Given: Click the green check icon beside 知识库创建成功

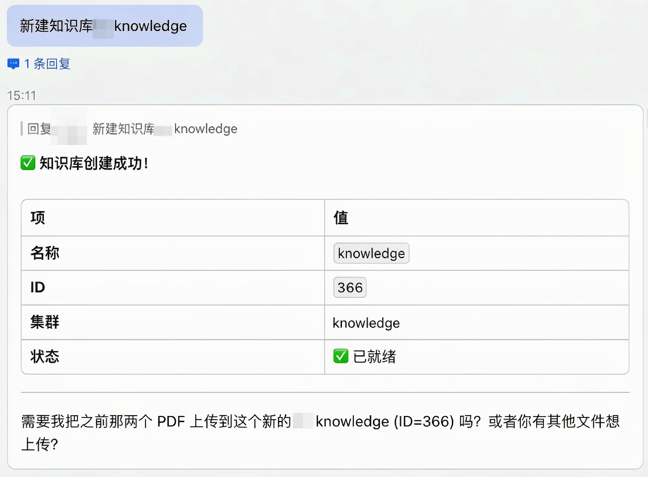Looking at the screenshot, I should [x=28, y=163].
